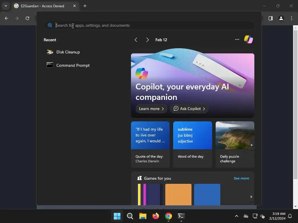Show hidden system tray icons chevron
This screenshot has height=223, width=298.
[x=237, y=216]
